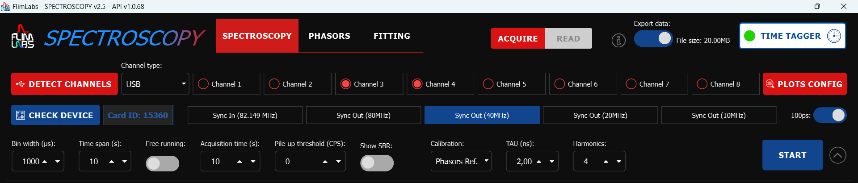
Task: Open Plots Config
Action: (x=805, y=84)
